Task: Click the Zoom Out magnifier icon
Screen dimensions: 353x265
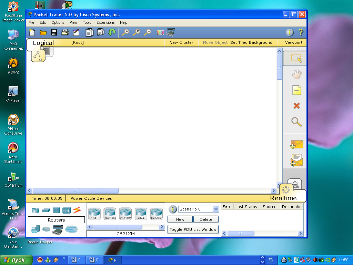Action: (x=147, y=32)
